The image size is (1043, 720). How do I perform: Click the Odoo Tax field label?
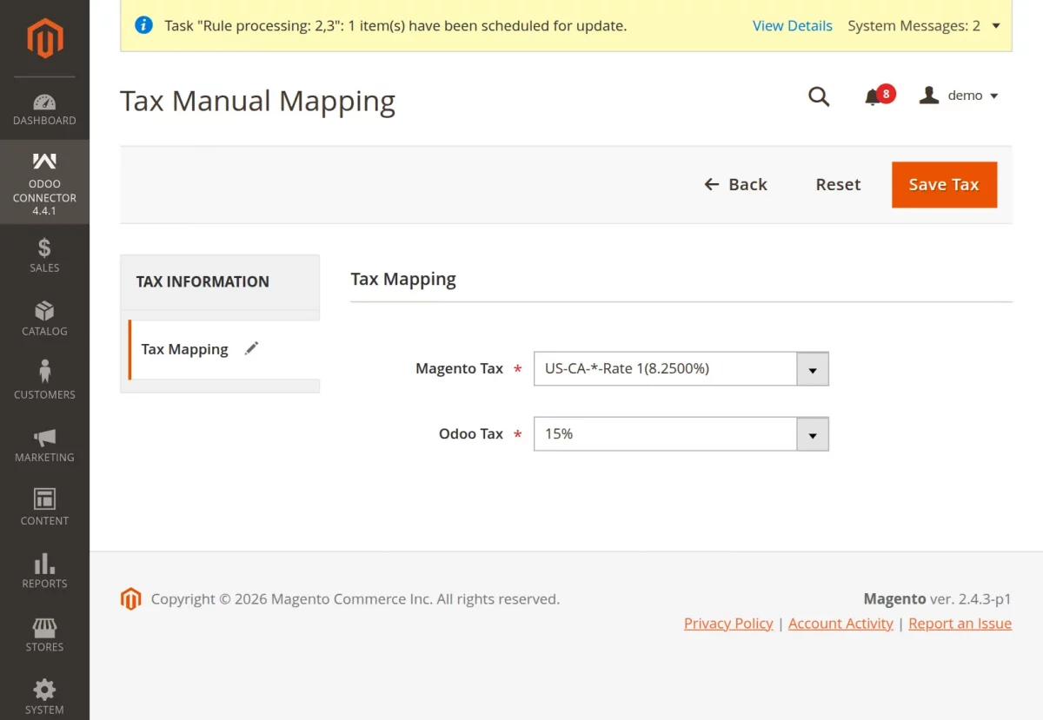[x=470, y=433]
